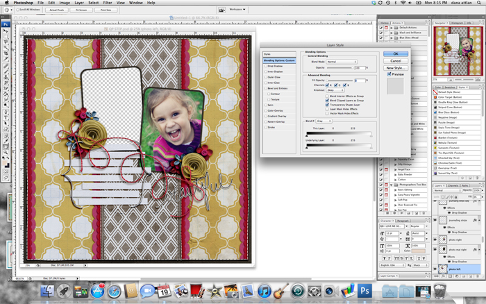Click the Fill Opacity slider
The image size is (486, 304).
[x=340, y=81]
